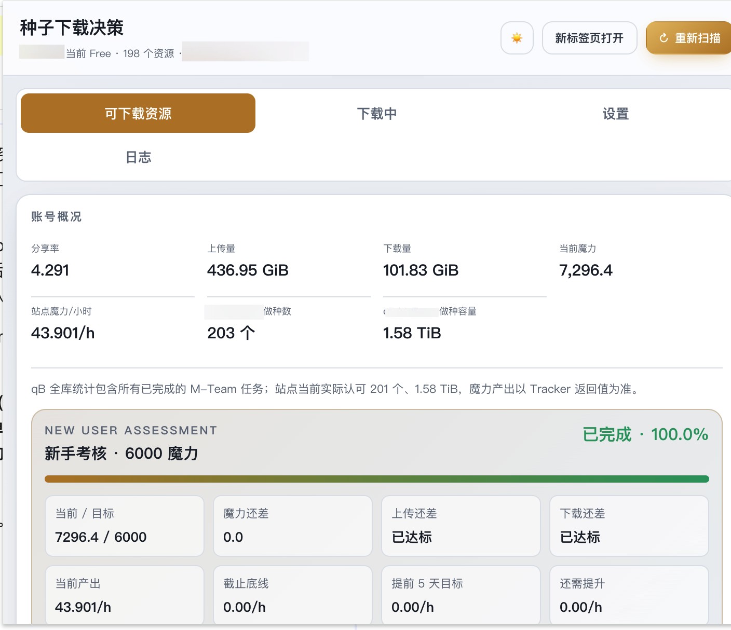Viewport: 731px width, 630px height.
Task: Click the download value 101.83 GiB
Action: pyautogui.click(x=421, y=270)
